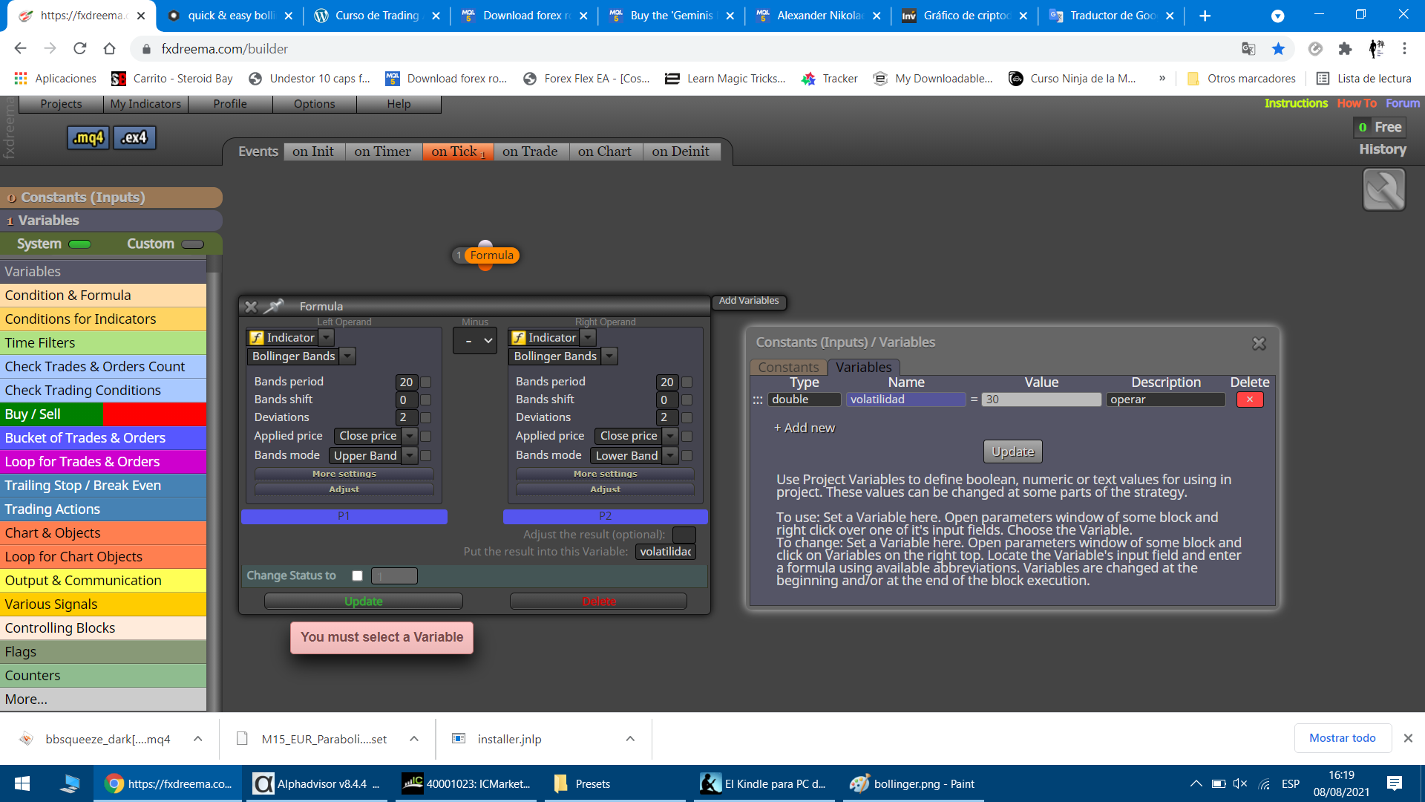Open left operand Indicator type dropdown
1425x802 pixels.
point(326,338)
